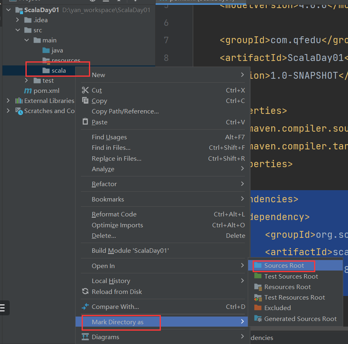Click the External Libraries icon
The image size is (348, 344).
coord(19,101)
